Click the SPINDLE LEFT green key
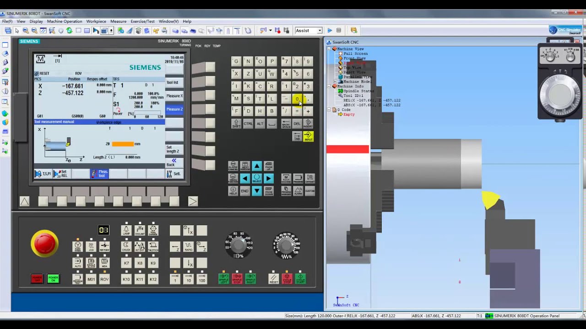 click(x=223, y=278)
